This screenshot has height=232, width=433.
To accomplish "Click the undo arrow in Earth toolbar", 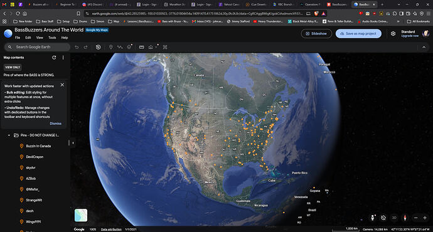I will (77, 47).
